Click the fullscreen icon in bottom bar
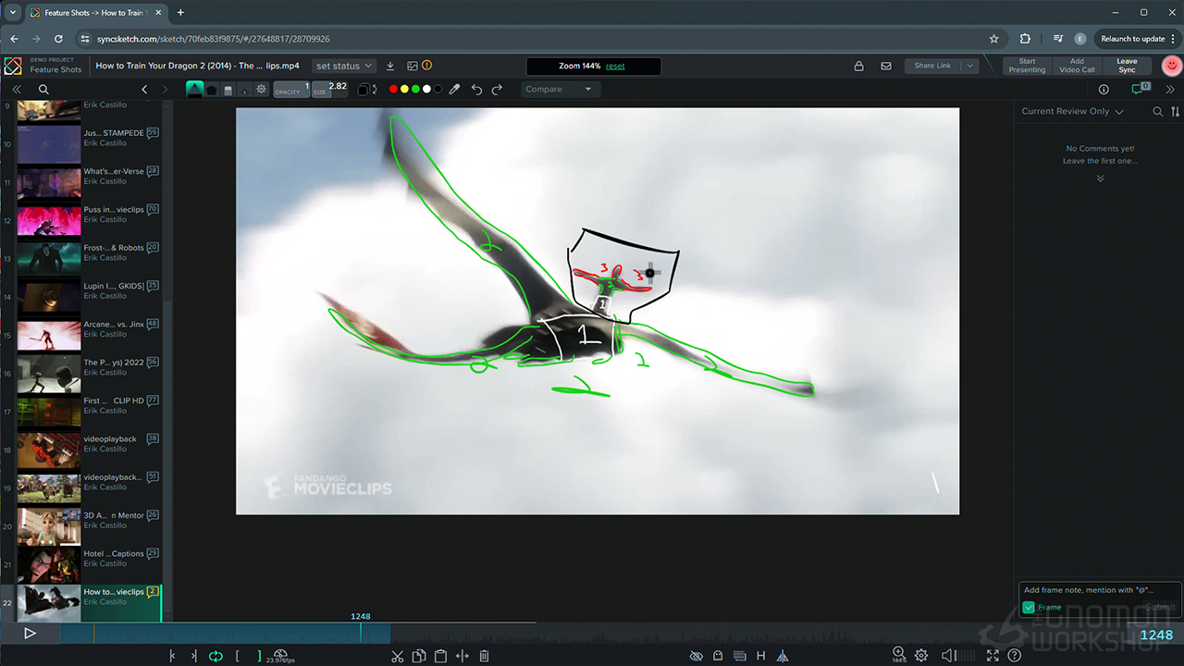This screenshot has height=666, width=1184. click(x=993, y=656)
